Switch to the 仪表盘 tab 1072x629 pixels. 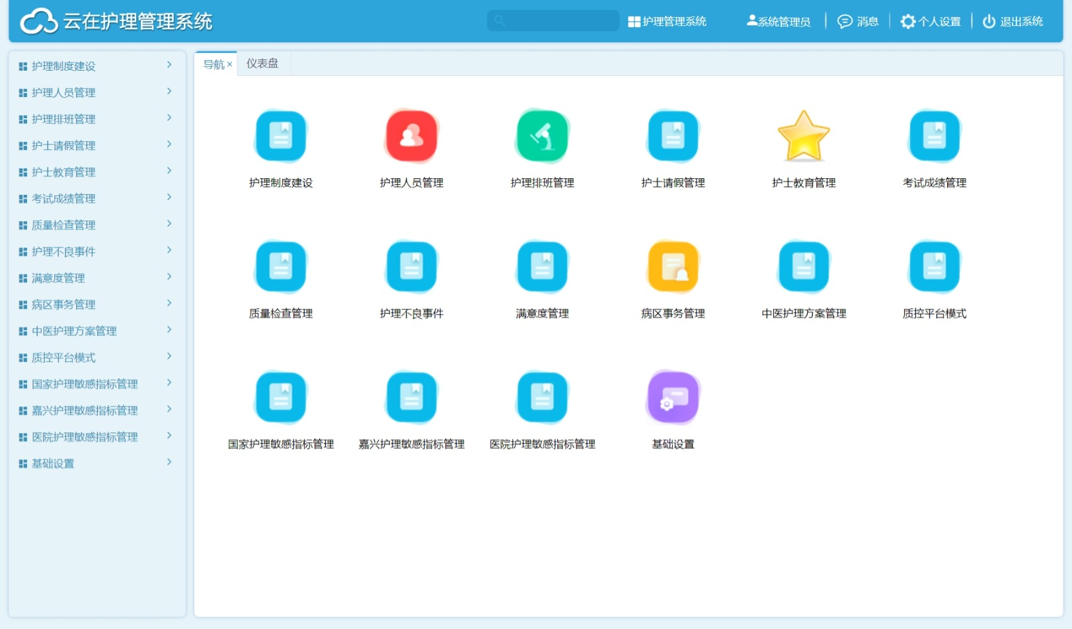262,63
